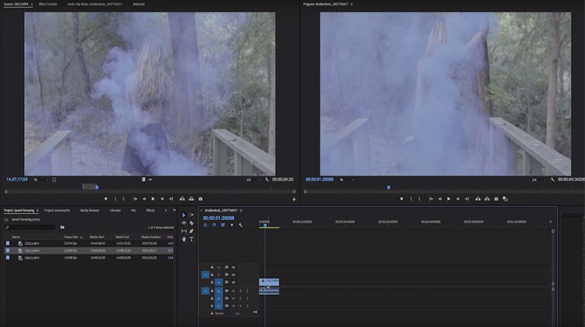Select the Razor tool in the toolbox

pyautogui.click(x=192, y=223)
